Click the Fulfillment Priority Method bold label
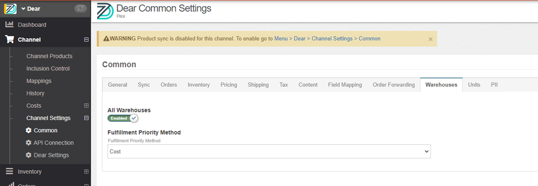 coord(144,132)
